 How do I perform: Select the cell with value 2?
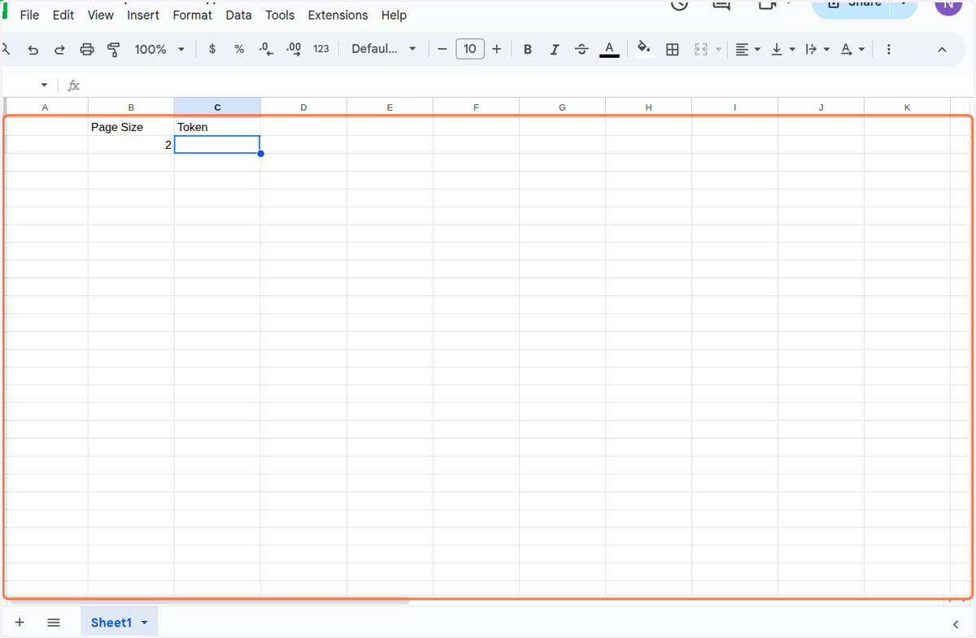[x=131, y=145]
